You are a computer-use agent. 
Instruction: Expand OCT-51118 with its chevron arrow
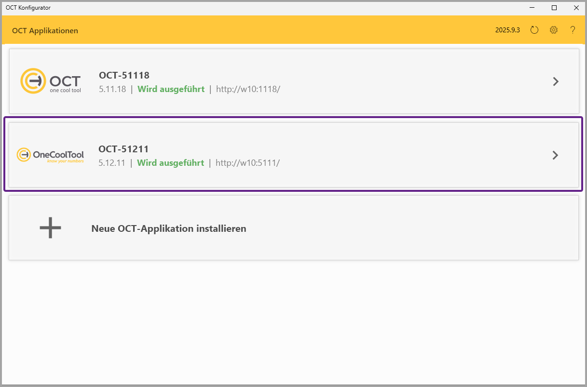pyautogui.click(x=556, y=81)
